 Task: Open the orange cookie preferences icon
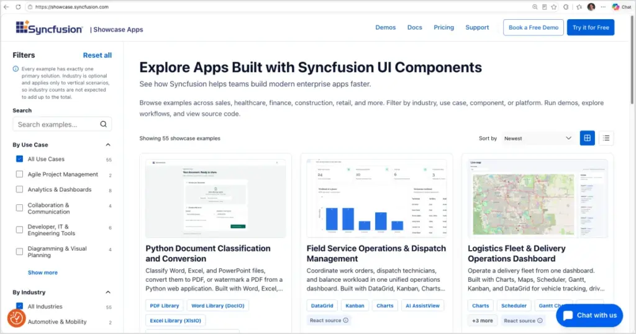(x=16, y=318)
